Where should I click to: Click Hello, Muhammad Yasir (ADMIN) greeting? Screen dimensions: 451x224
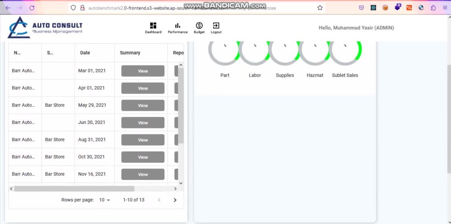tap(356, 28)
